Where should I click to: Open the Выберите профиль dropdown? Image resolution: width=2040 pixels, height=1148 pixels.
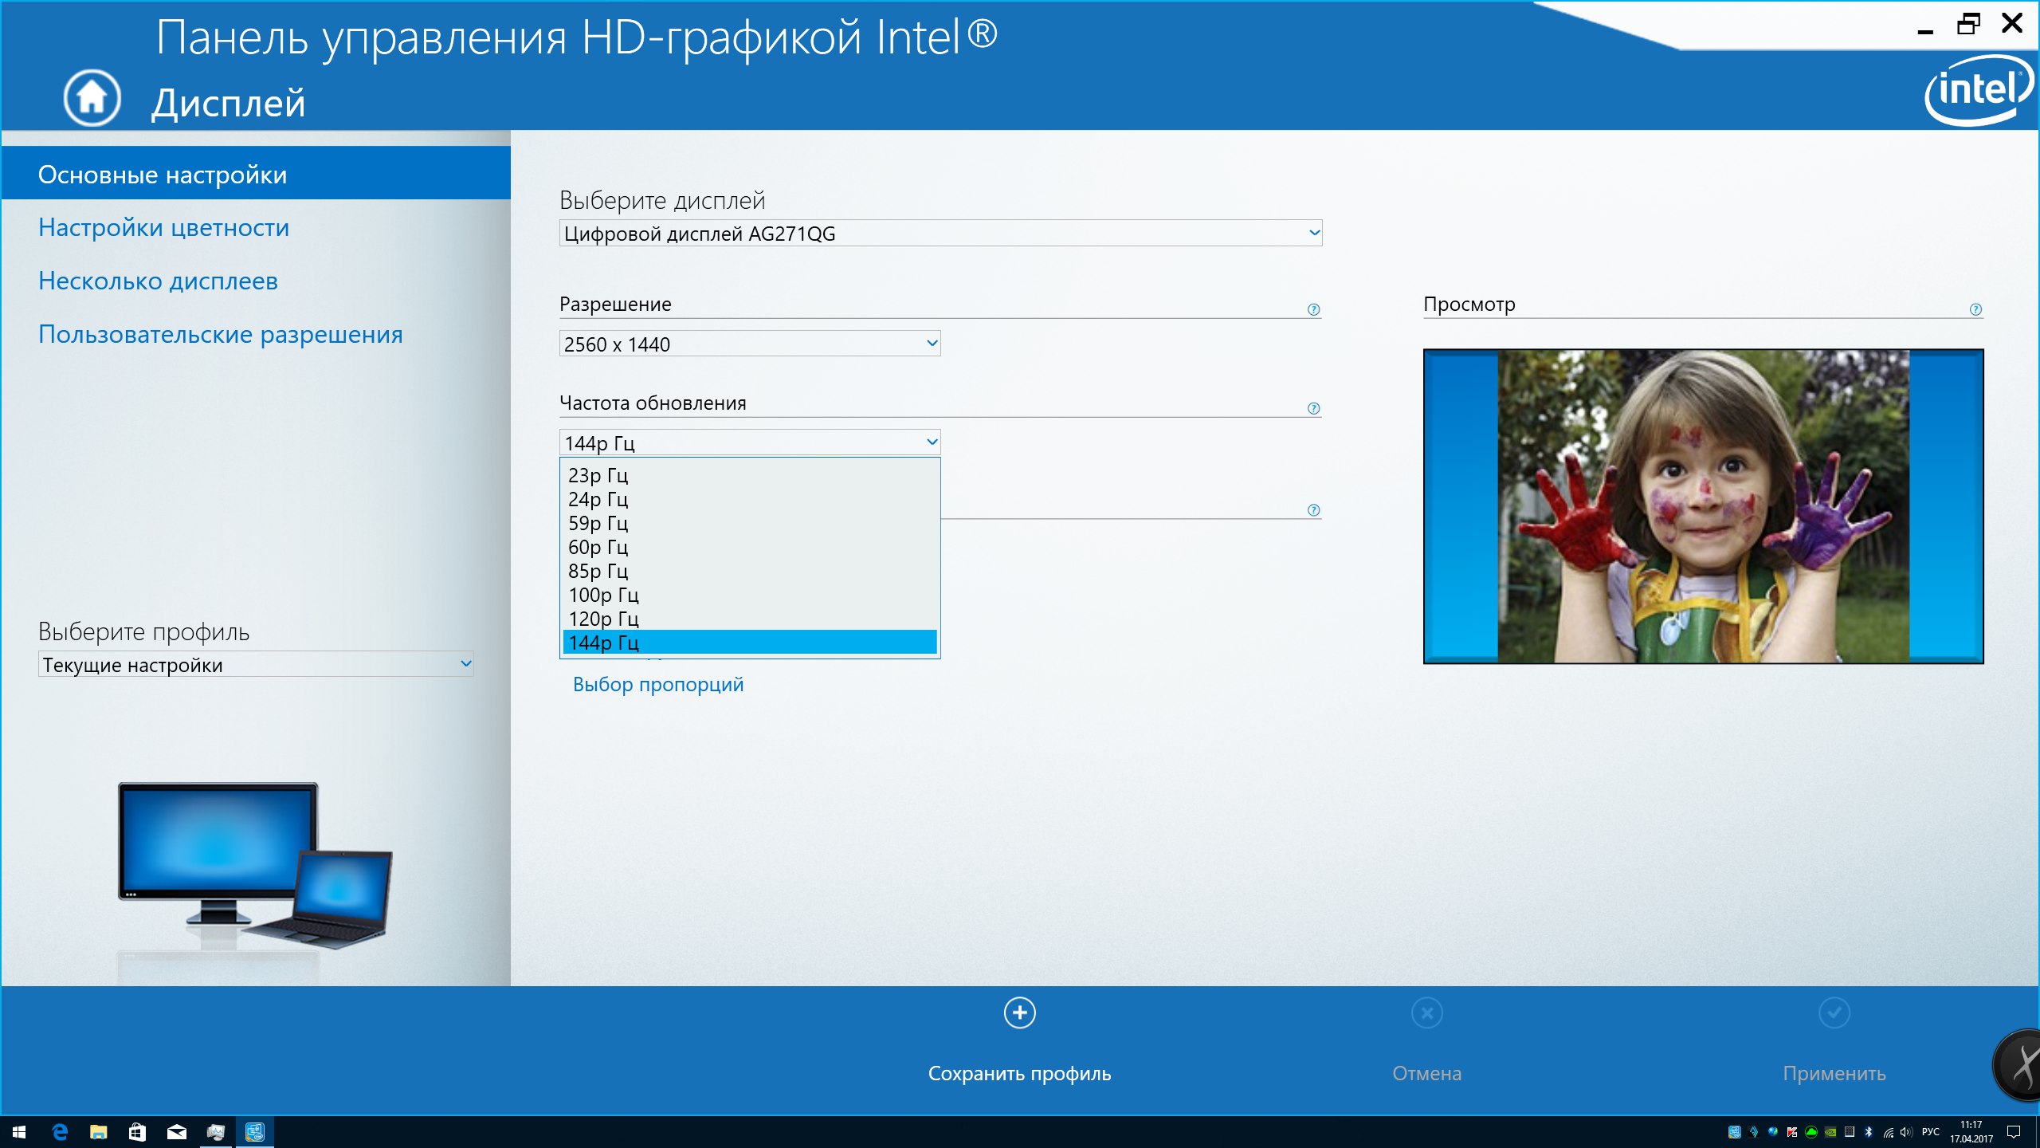(255, 664)
